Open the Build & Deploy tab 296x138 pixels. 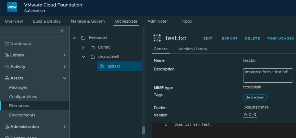(x=47, y=21)
